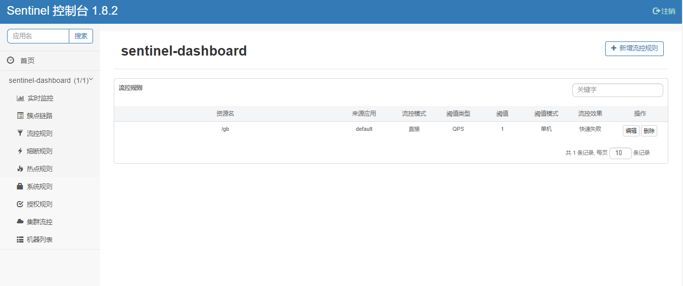683x286 pixels.
Task: Click the 流控效果 column header
Action: tap(590, 114)
